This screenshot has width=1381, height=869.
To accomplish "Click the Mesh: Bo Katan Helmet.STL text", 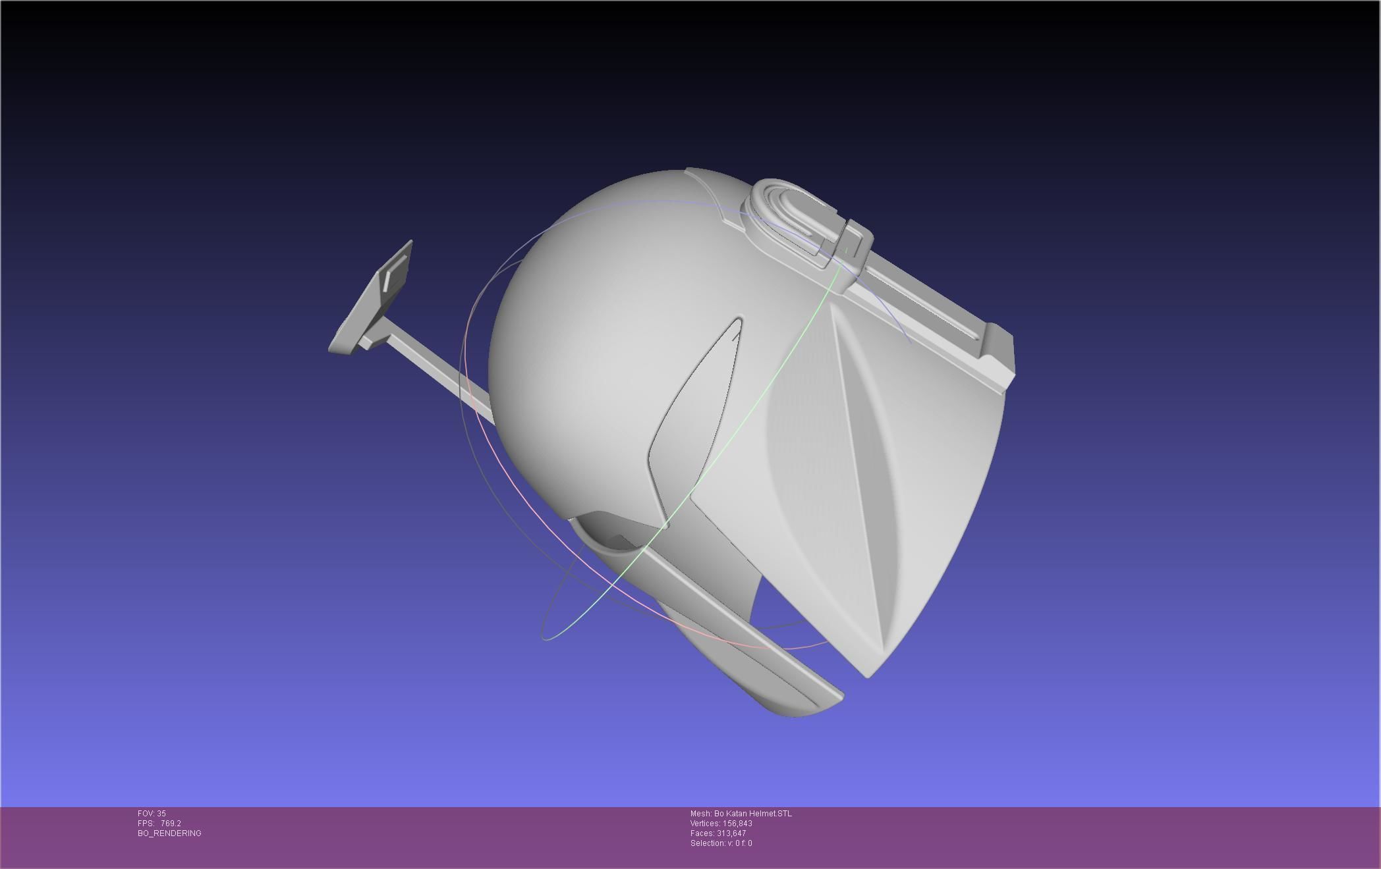I will point(741,814).
